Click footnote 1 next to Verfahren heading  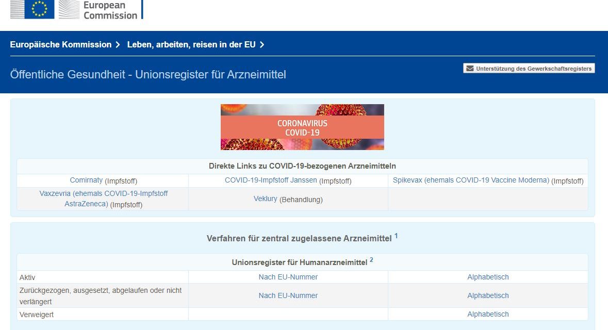coord(396,236)
